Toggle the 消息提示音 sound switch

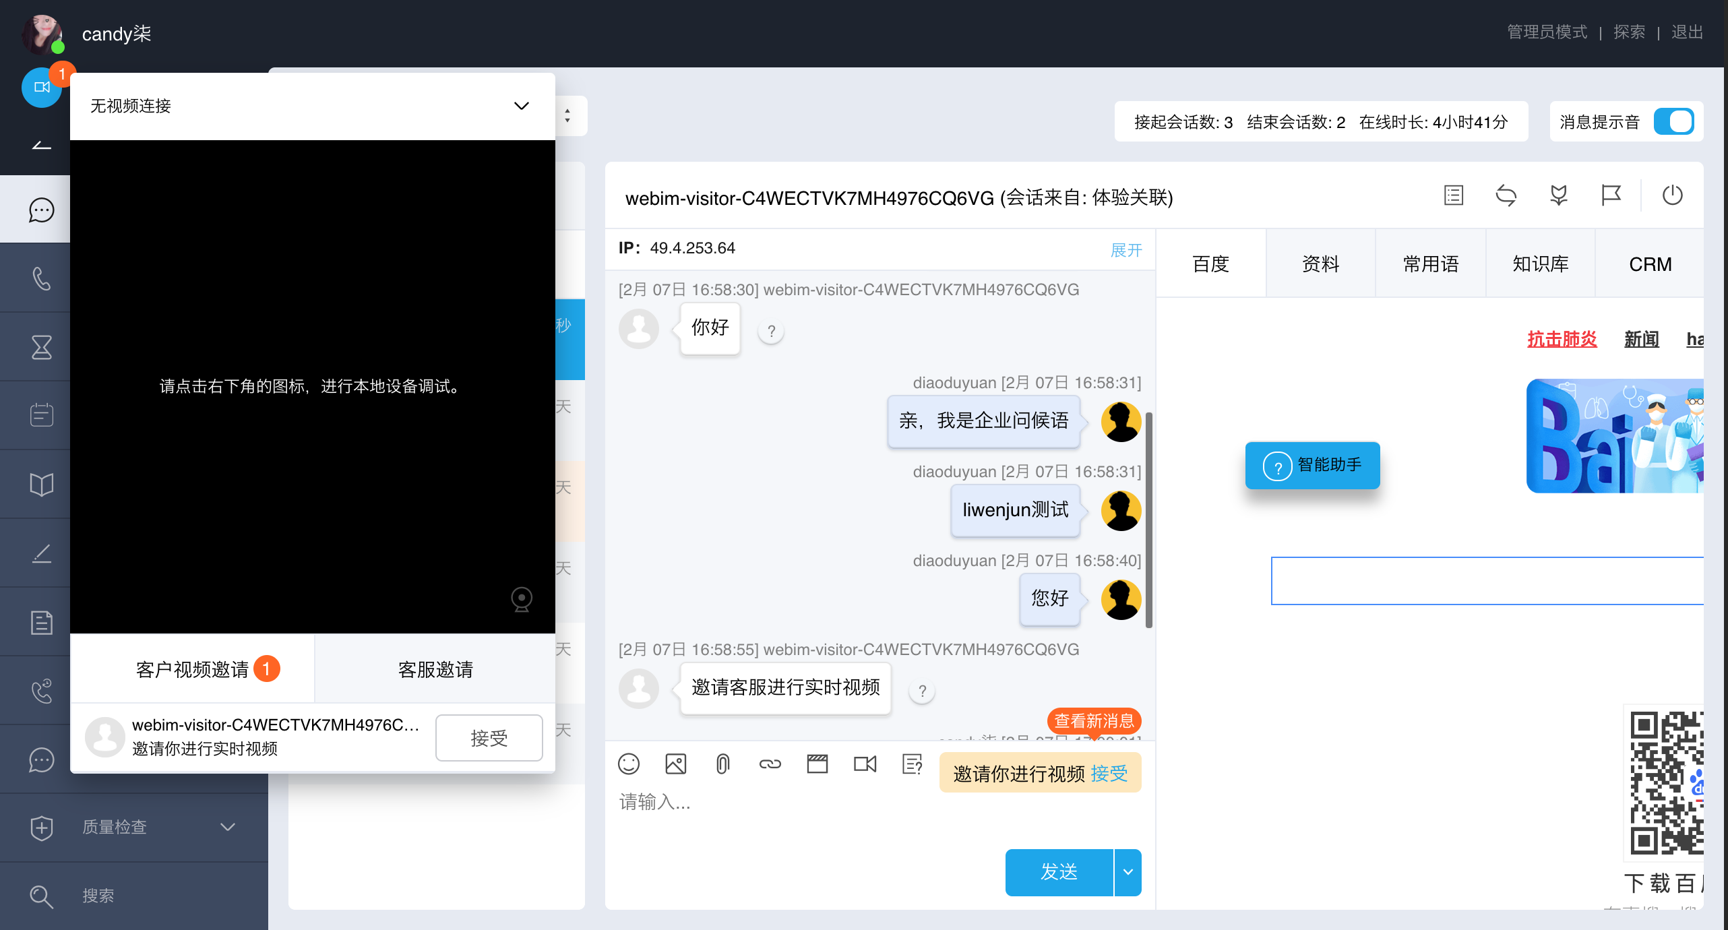[x=1675, y=121]
